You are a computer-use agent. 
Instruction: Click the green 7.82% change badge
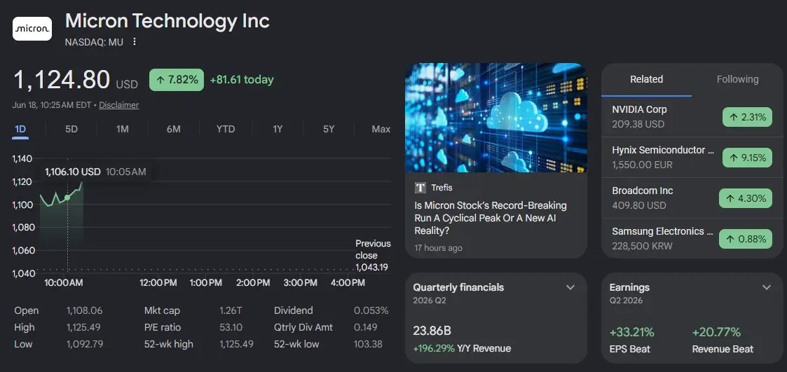176,80
